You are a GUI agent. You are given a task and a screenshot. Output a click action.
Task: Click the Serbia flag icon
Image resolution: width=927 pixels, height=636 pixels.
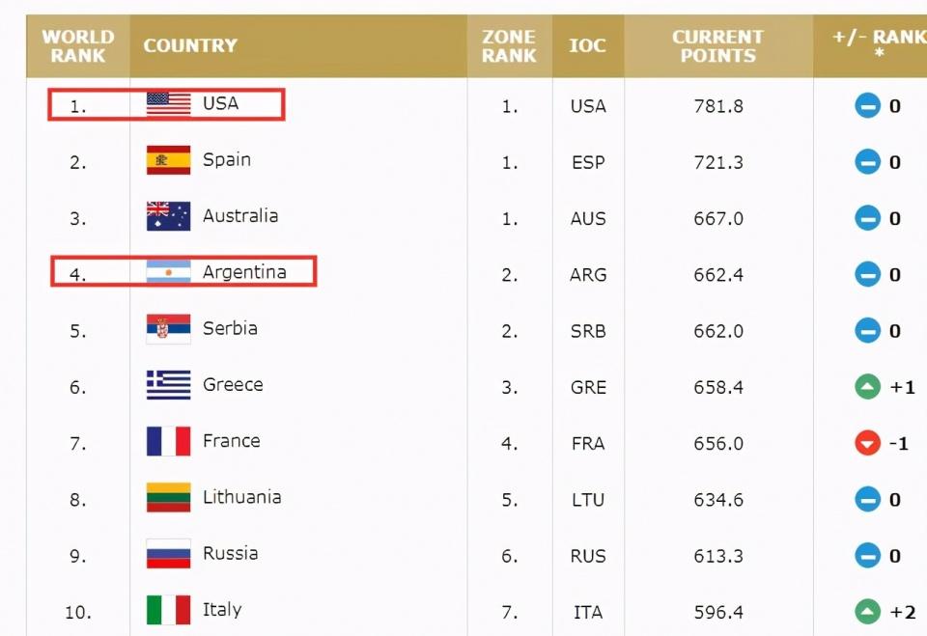click(x=168, y=329)
